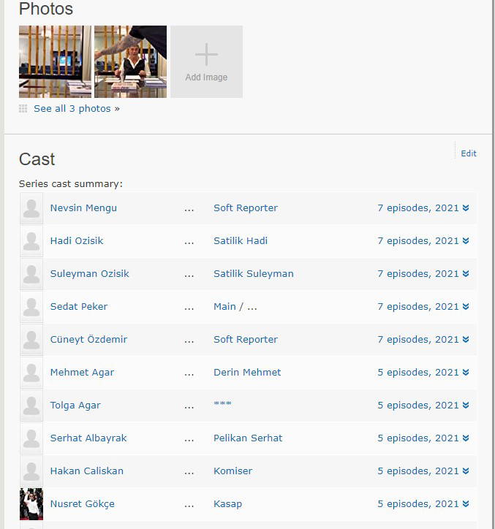The width and height of the screenshot is (495, 529).
Task: Open Nusret Gökçe's headshot thumbnail
Action: click(31, 504)
